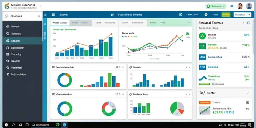Select the green highlighted tab above the line chart
This screenshot has height=128, width=256.
tap(170, 23)
